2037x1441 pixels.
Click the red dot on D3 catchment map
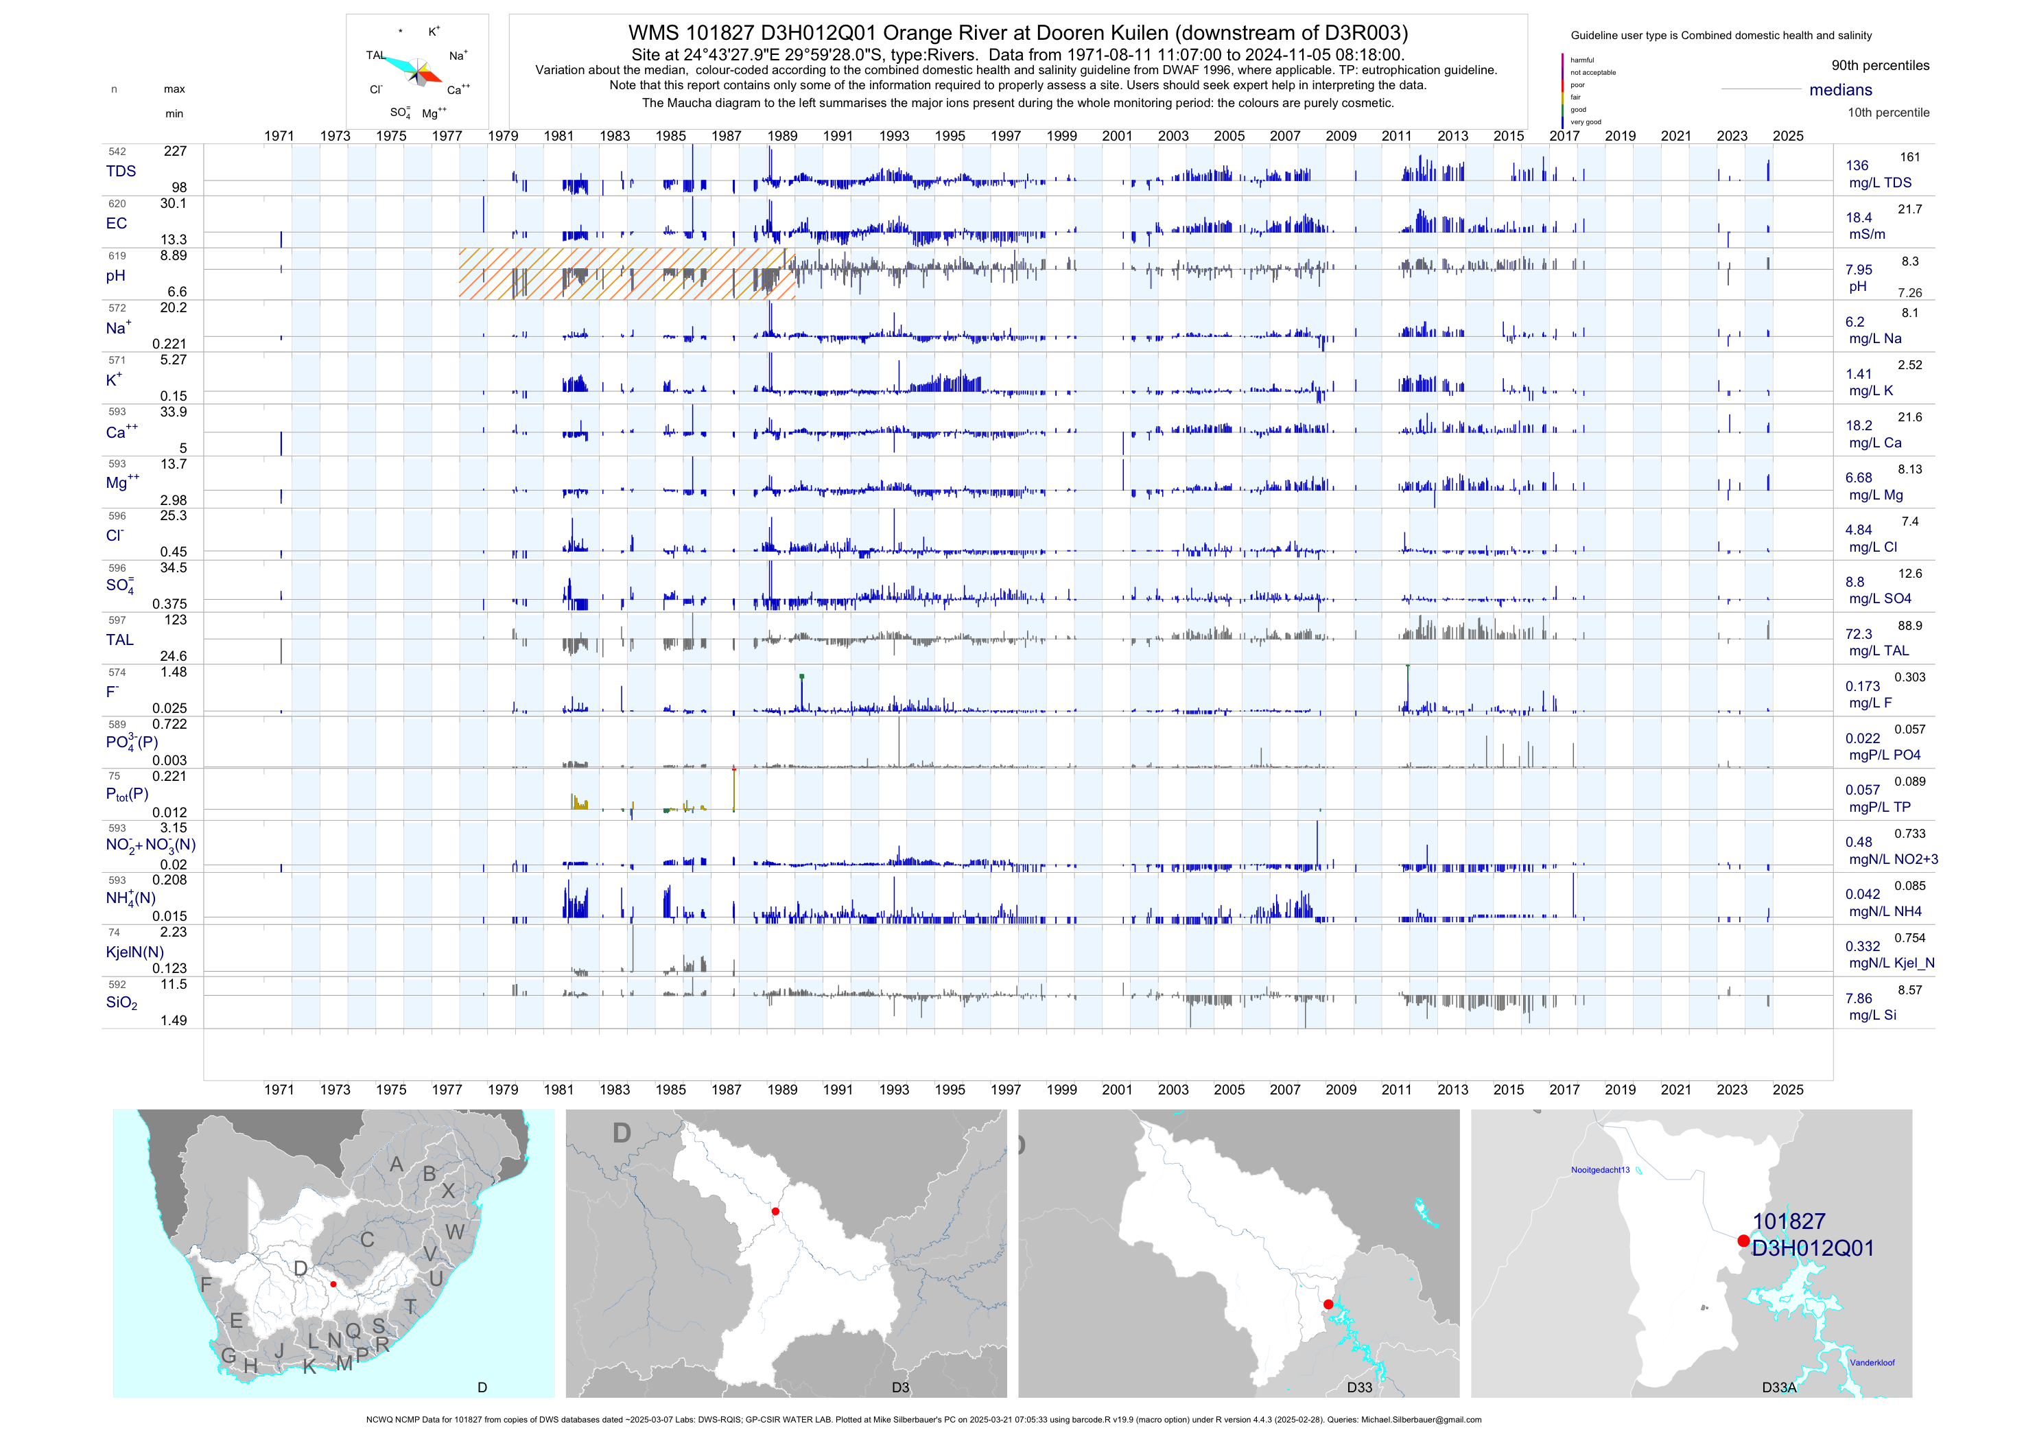[775, 1211]
